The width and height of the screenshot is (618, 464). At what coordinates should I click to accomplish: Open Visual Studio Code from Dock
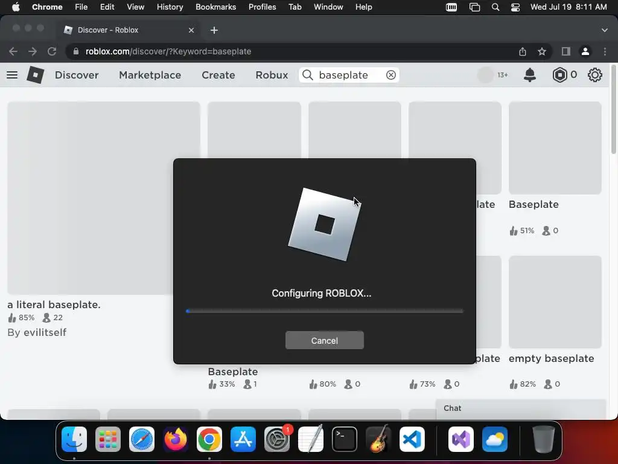[412, 439]
